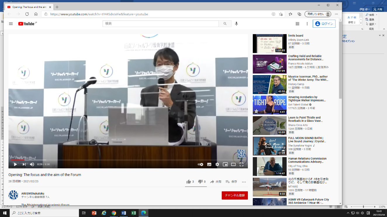Toggle theater mode view
Screen dimensions: 387x217
[233, 164]
